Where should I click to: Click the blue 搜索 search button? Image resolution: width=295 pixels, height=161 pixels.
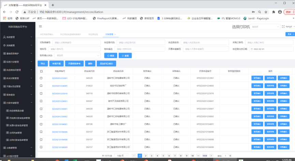point(110,55)
